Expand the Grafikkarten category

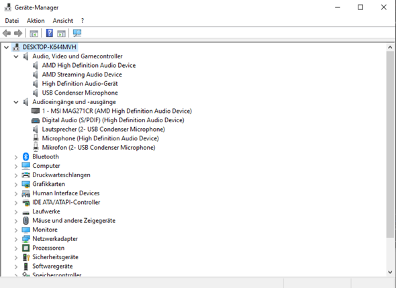pyautogui.click(x=16, y=185)
